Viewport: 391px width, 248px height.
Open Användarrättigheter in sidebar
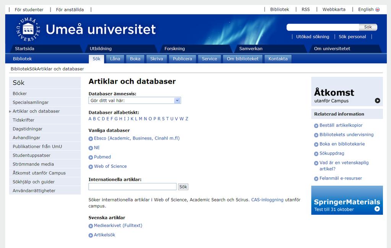45,191
